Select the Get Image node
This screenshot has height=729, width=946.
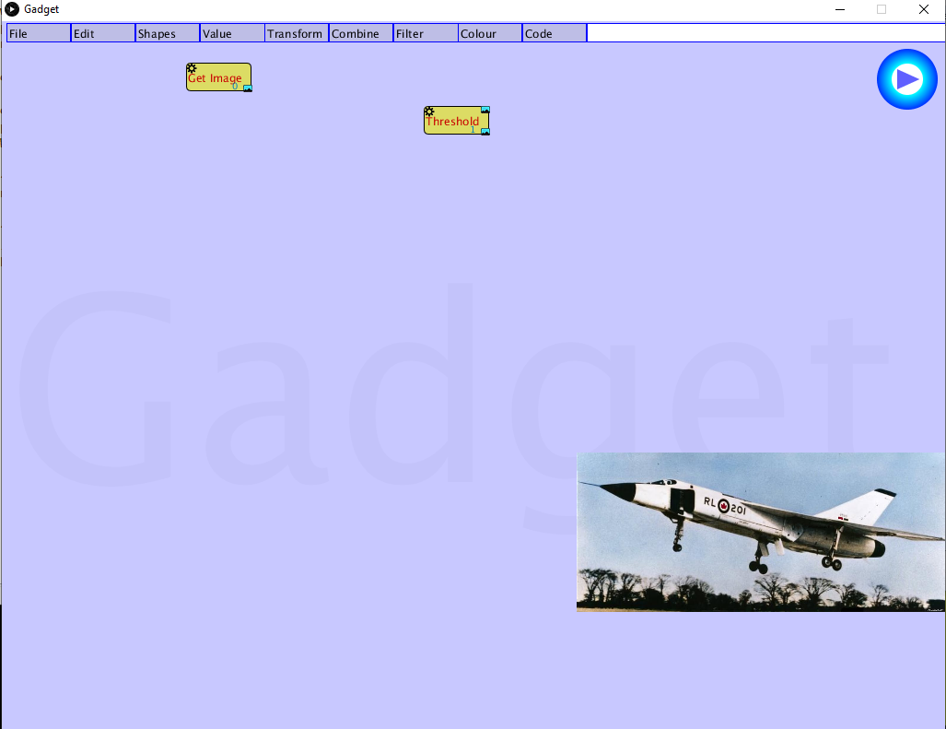(x=217, y=79)
